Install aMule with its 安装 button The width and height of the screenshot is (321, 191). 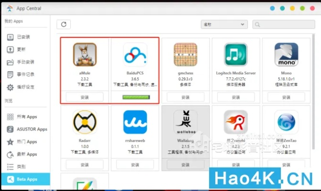(x=85, y=97)
